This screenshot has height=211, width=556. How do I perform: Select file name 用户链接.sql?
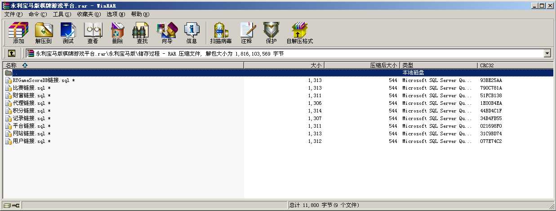tap(31, 141)
